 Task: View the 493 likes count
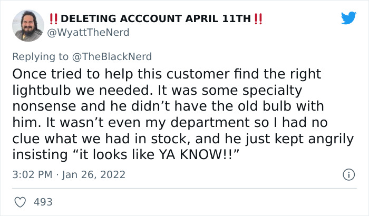43,202
